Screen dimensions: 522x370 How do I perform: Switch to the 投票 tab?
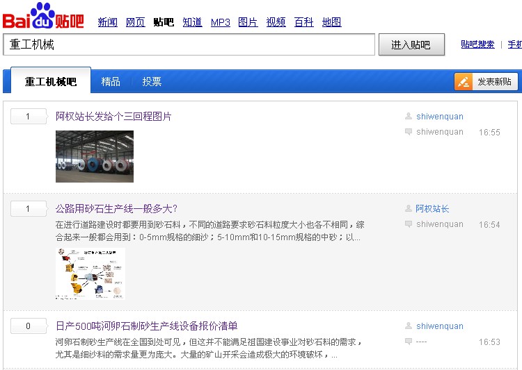click(152, 81)
